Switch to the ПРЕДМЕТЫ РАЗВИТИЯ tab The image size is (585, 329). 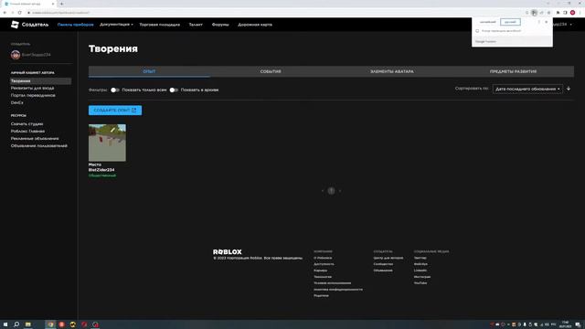pyautogui.click(x=513, y=71)
